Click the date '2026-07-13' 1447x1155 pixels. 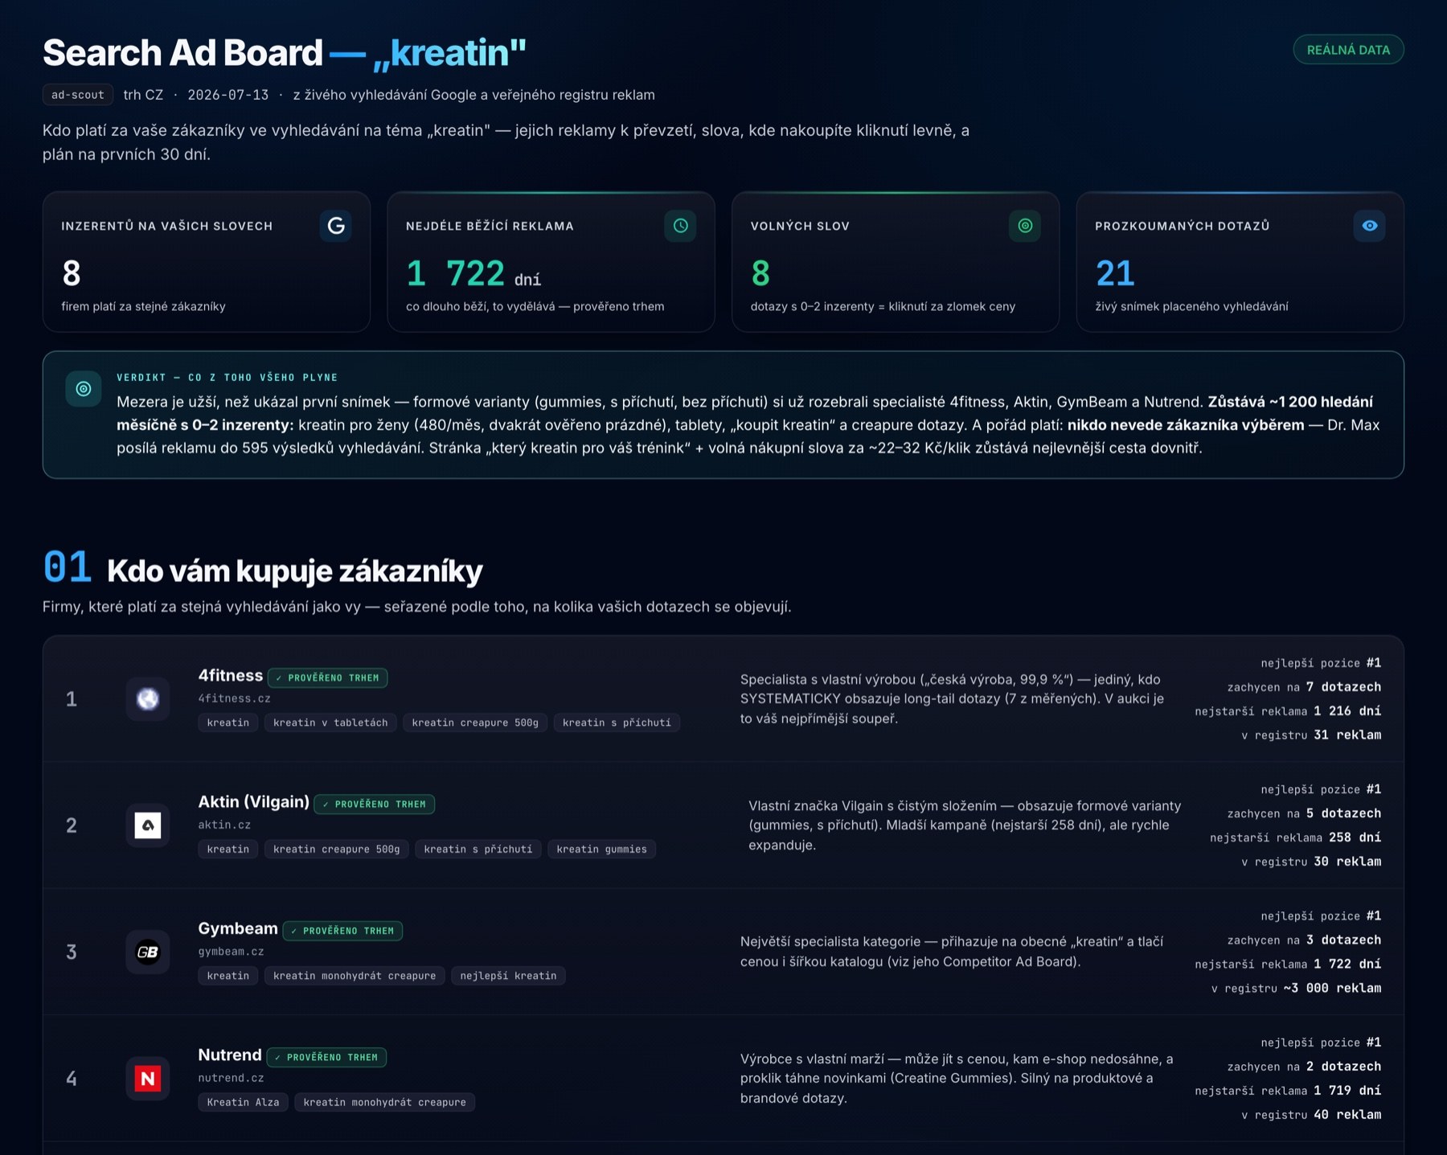tap(228, 95)
